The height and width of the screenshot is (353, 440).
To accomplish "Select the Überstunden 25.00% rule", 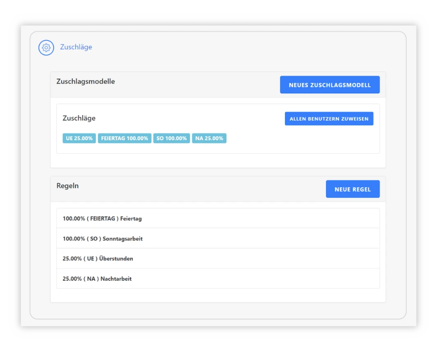I will point(218,259).
